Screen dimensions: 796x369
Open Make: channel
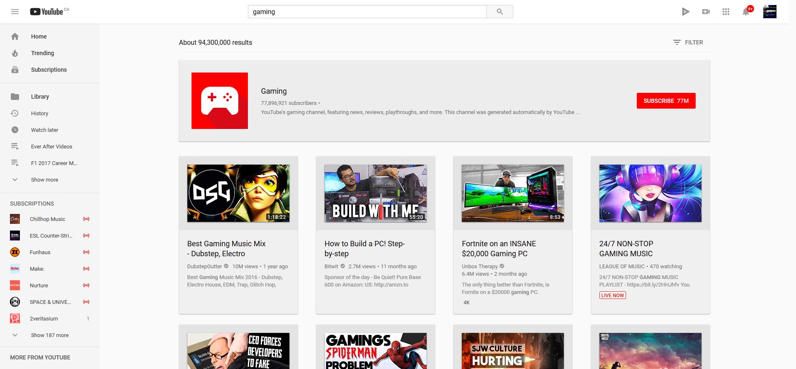50,269
